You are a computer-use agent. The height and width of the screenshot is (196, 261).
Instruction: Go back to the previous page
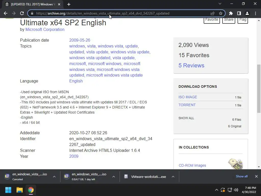(6, 13)
